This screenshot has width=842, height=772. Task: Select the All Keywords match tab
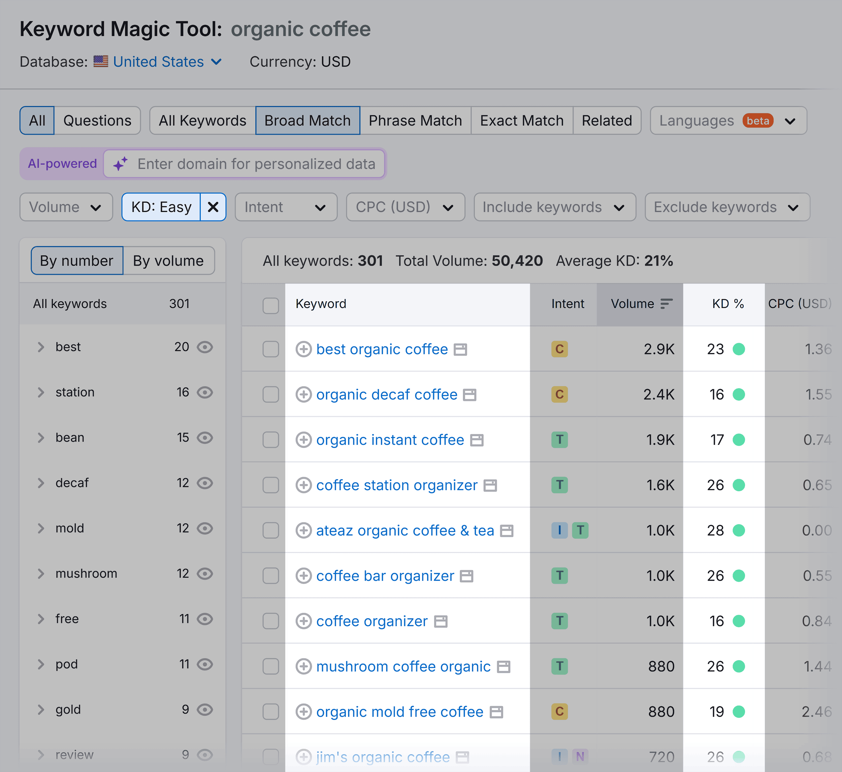pos(203,121)
